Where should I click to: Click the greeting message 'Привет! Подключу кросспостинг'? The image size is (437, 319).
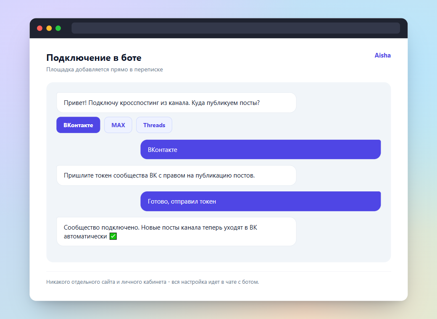[176, 103]
